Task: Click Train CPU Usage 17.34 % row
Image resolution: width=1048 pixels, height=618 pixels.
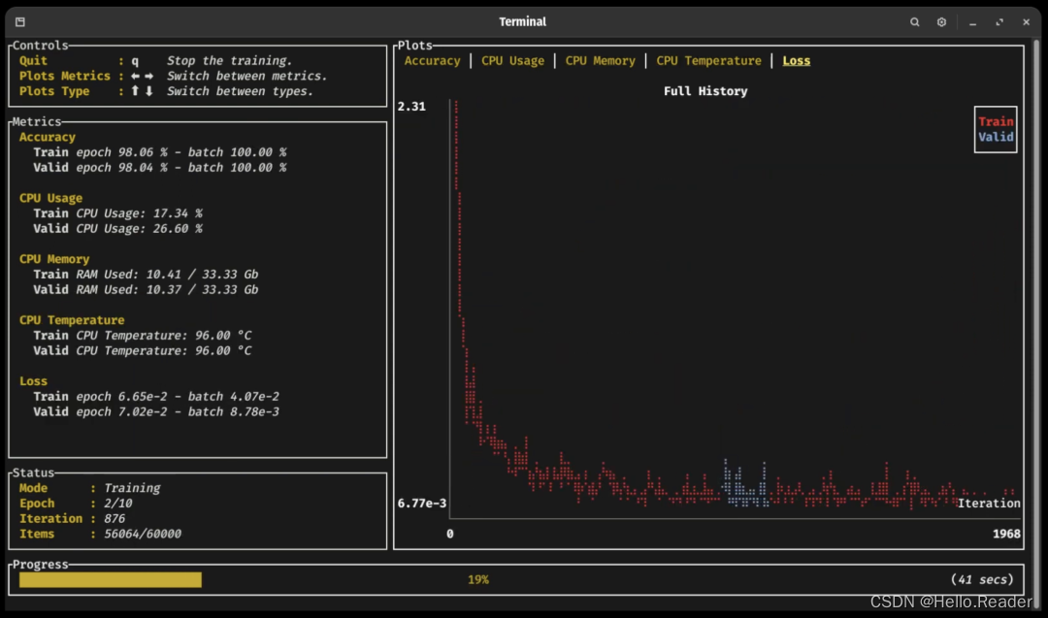Action: coord(117,213)
